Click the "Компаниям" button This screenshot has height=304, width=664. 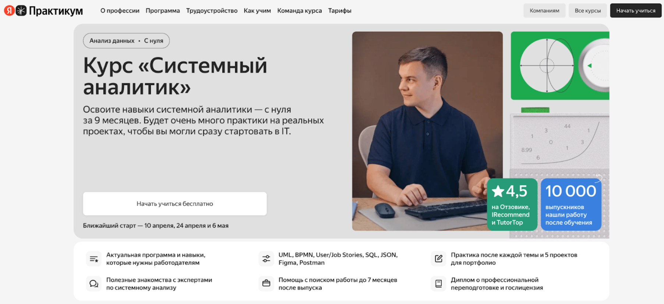544,11
